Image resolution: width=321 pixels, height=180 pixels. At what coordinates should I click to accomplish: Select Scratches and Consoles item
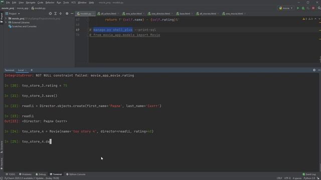(x=23, y=26)
